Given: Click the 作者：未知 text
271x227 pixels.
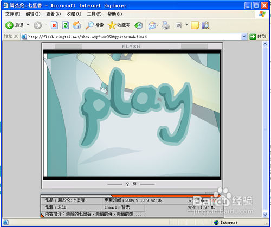Looking at the screenshot, I should click(55, 207).
